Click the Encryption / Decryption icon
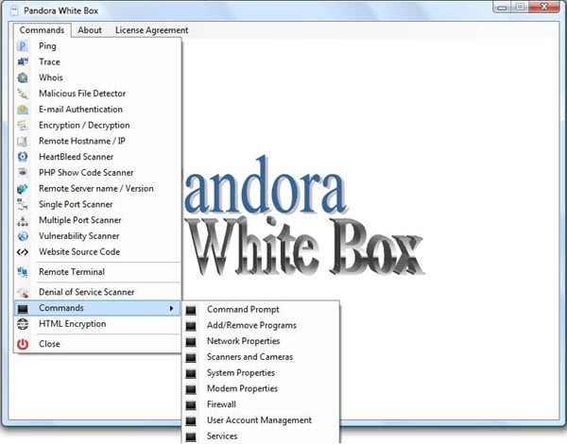The height and width of the screenshot is (444, 567). 23,125
